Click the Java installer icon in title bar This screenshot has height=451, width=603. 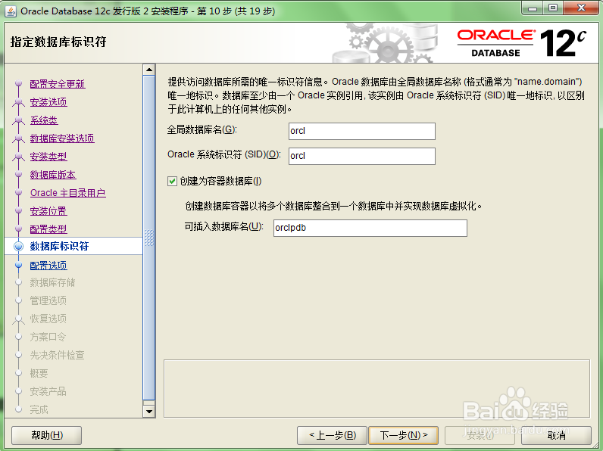coord(11,11)
